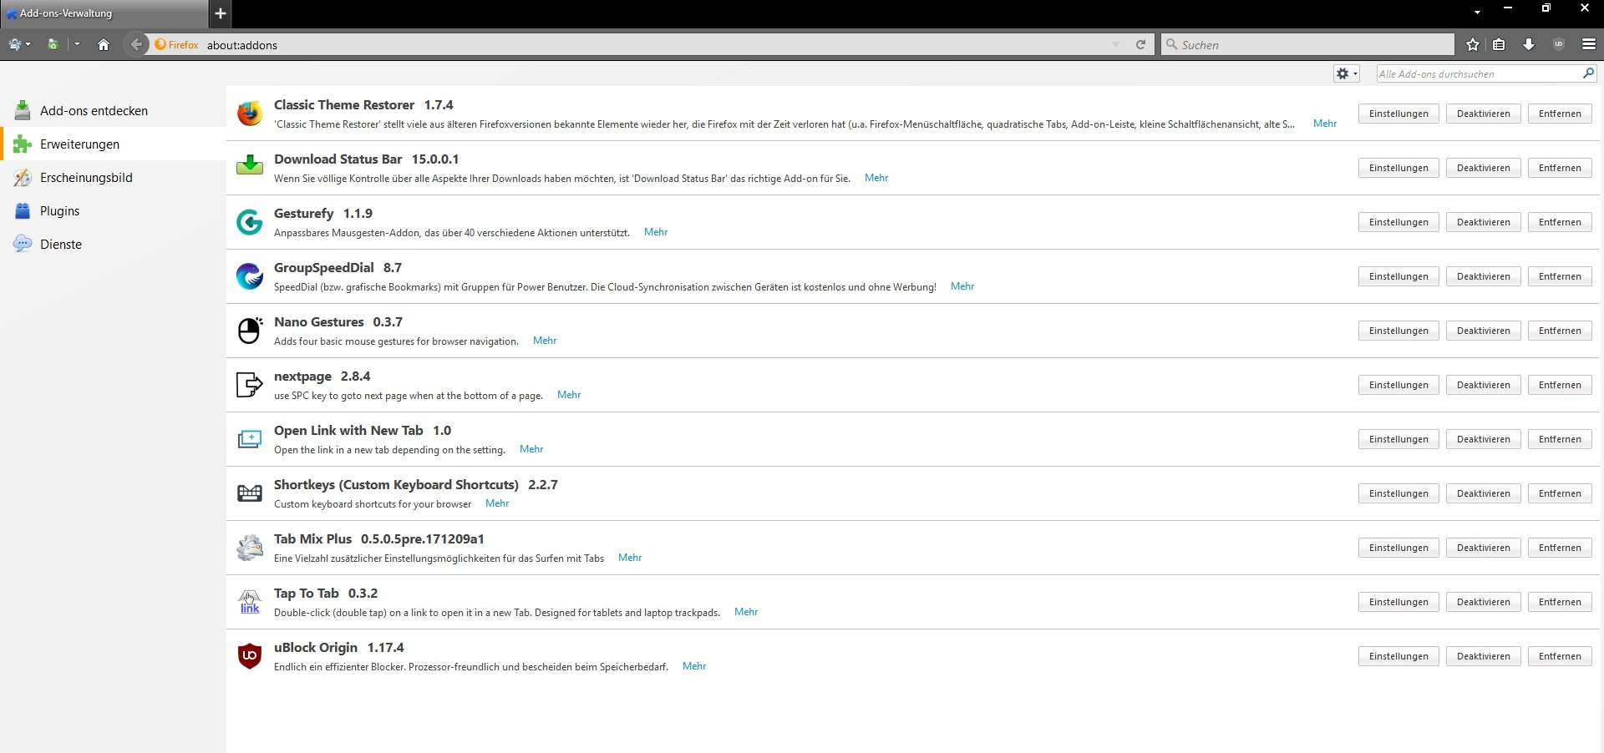The image size is (1604, 753).
Task: Go to the Home page via house icon
Action: [104, 45]
